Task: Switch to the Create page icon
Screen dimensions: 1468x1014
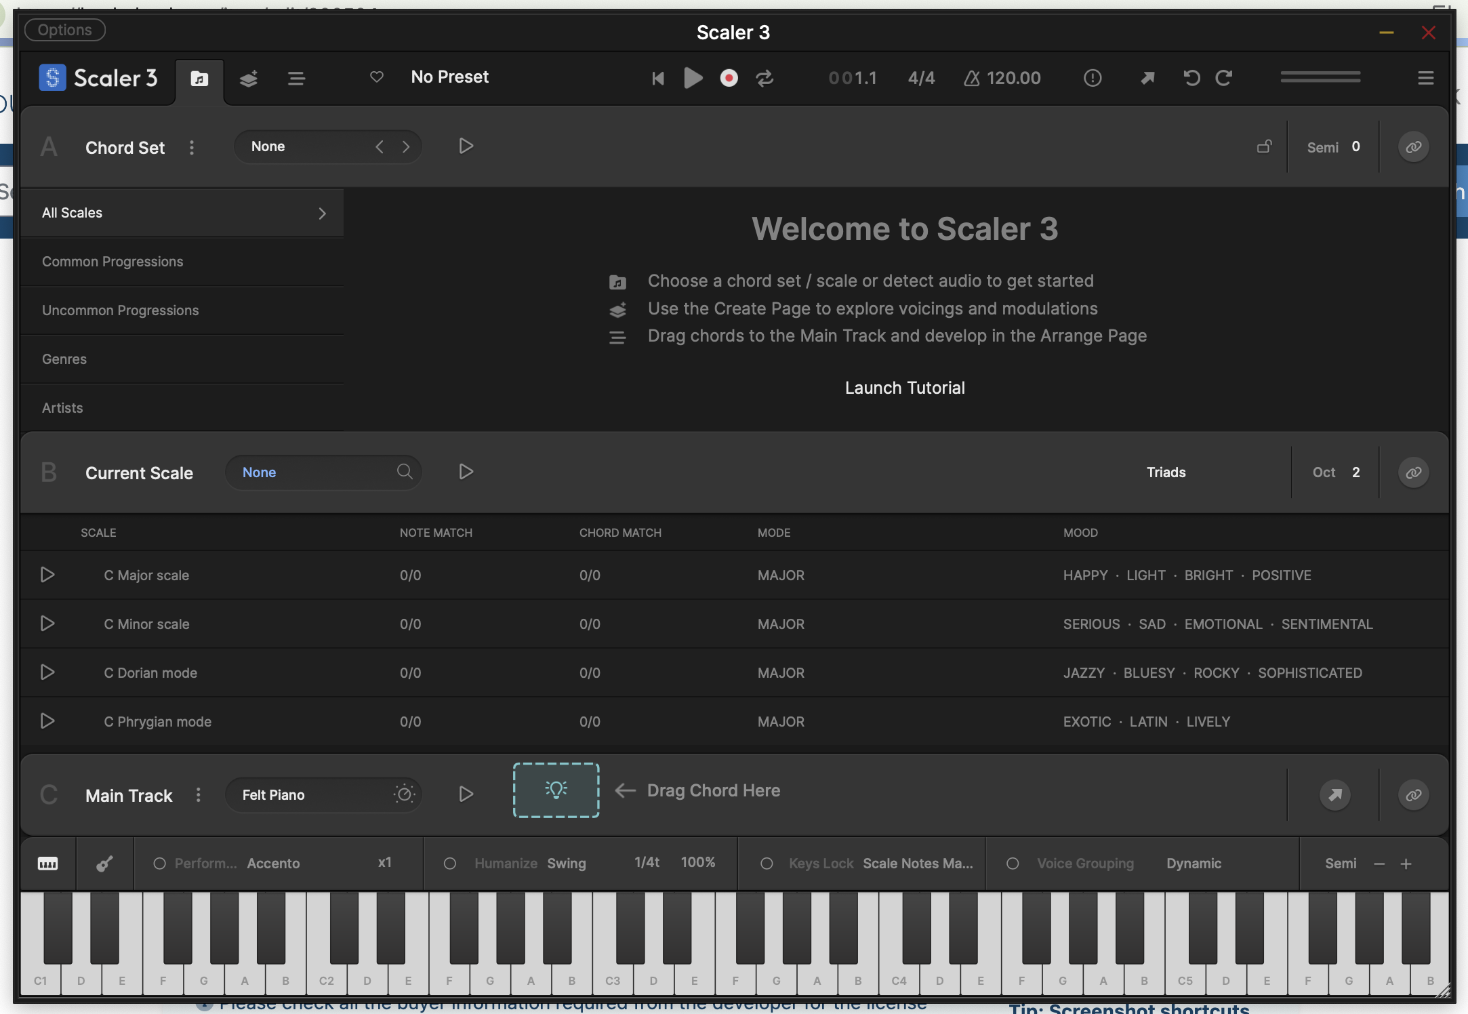Action: (248, 78)
